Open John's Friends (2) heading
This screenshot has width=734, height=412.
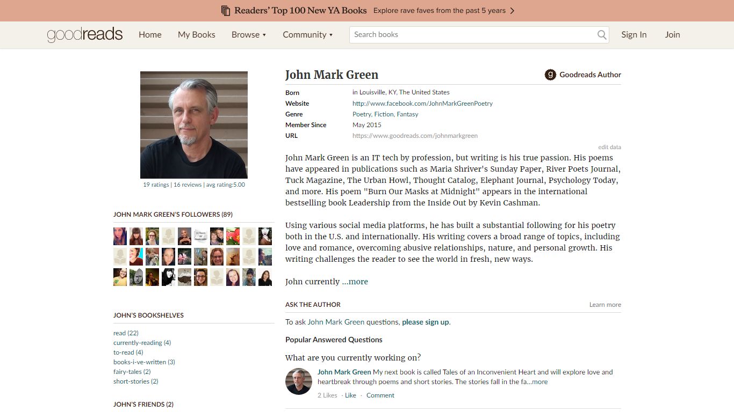click(143, 404)
